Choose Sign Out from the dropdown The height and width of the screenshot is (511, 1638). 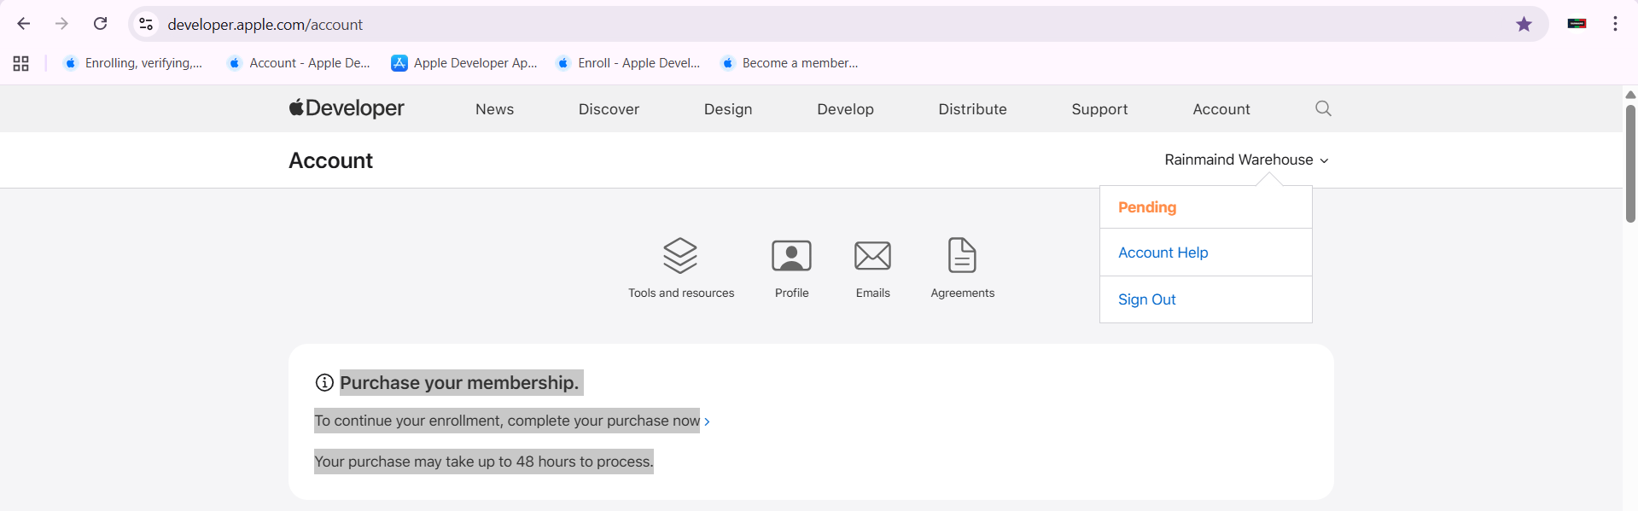click(x=1146, y=299)
